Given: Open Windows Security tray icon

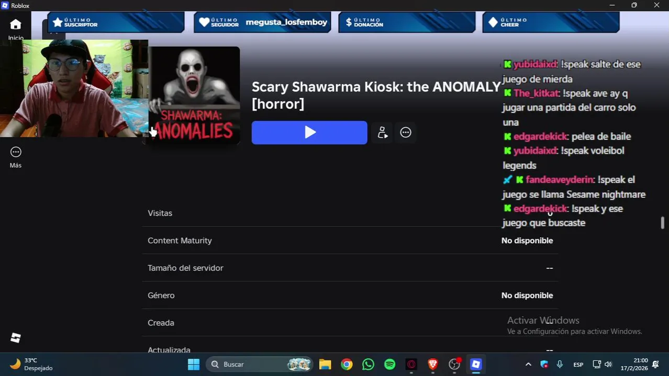Looking at the screenshot, I should point(544,364).
